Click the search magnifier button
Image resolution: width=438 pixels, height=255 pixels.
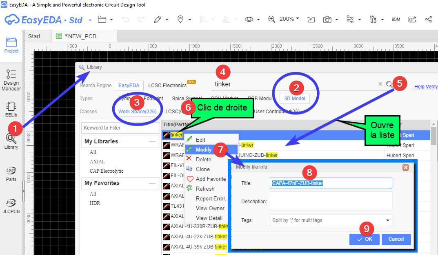click(389, 84)
